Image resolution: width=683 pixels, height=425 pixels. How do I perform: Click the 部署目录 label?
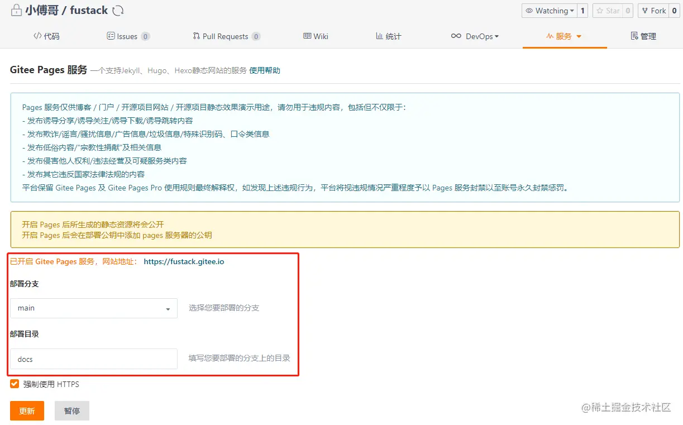[x=25, y=334]
